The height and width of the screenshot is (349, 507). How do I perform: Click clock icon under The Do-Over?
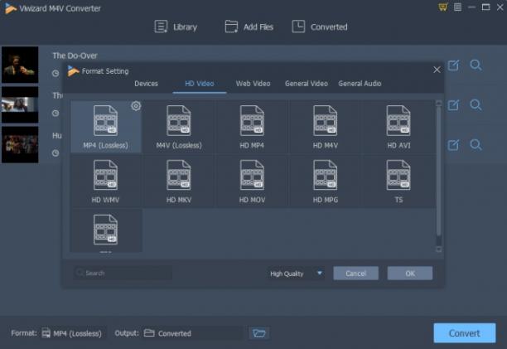pos(56,74)
